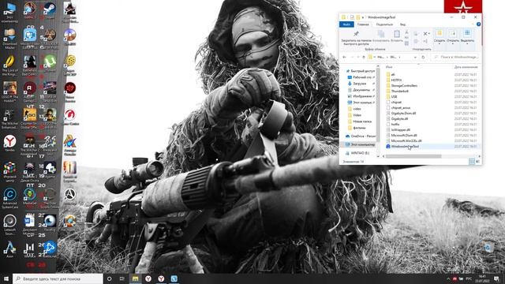Select the Thunderbolt folder

tap(397, 91)
